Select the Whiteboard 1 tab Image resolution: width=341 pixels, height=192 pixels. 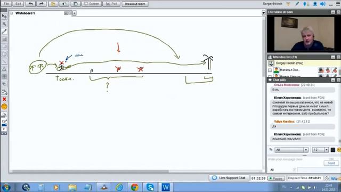pyautogui.click(x=25, y=13)
